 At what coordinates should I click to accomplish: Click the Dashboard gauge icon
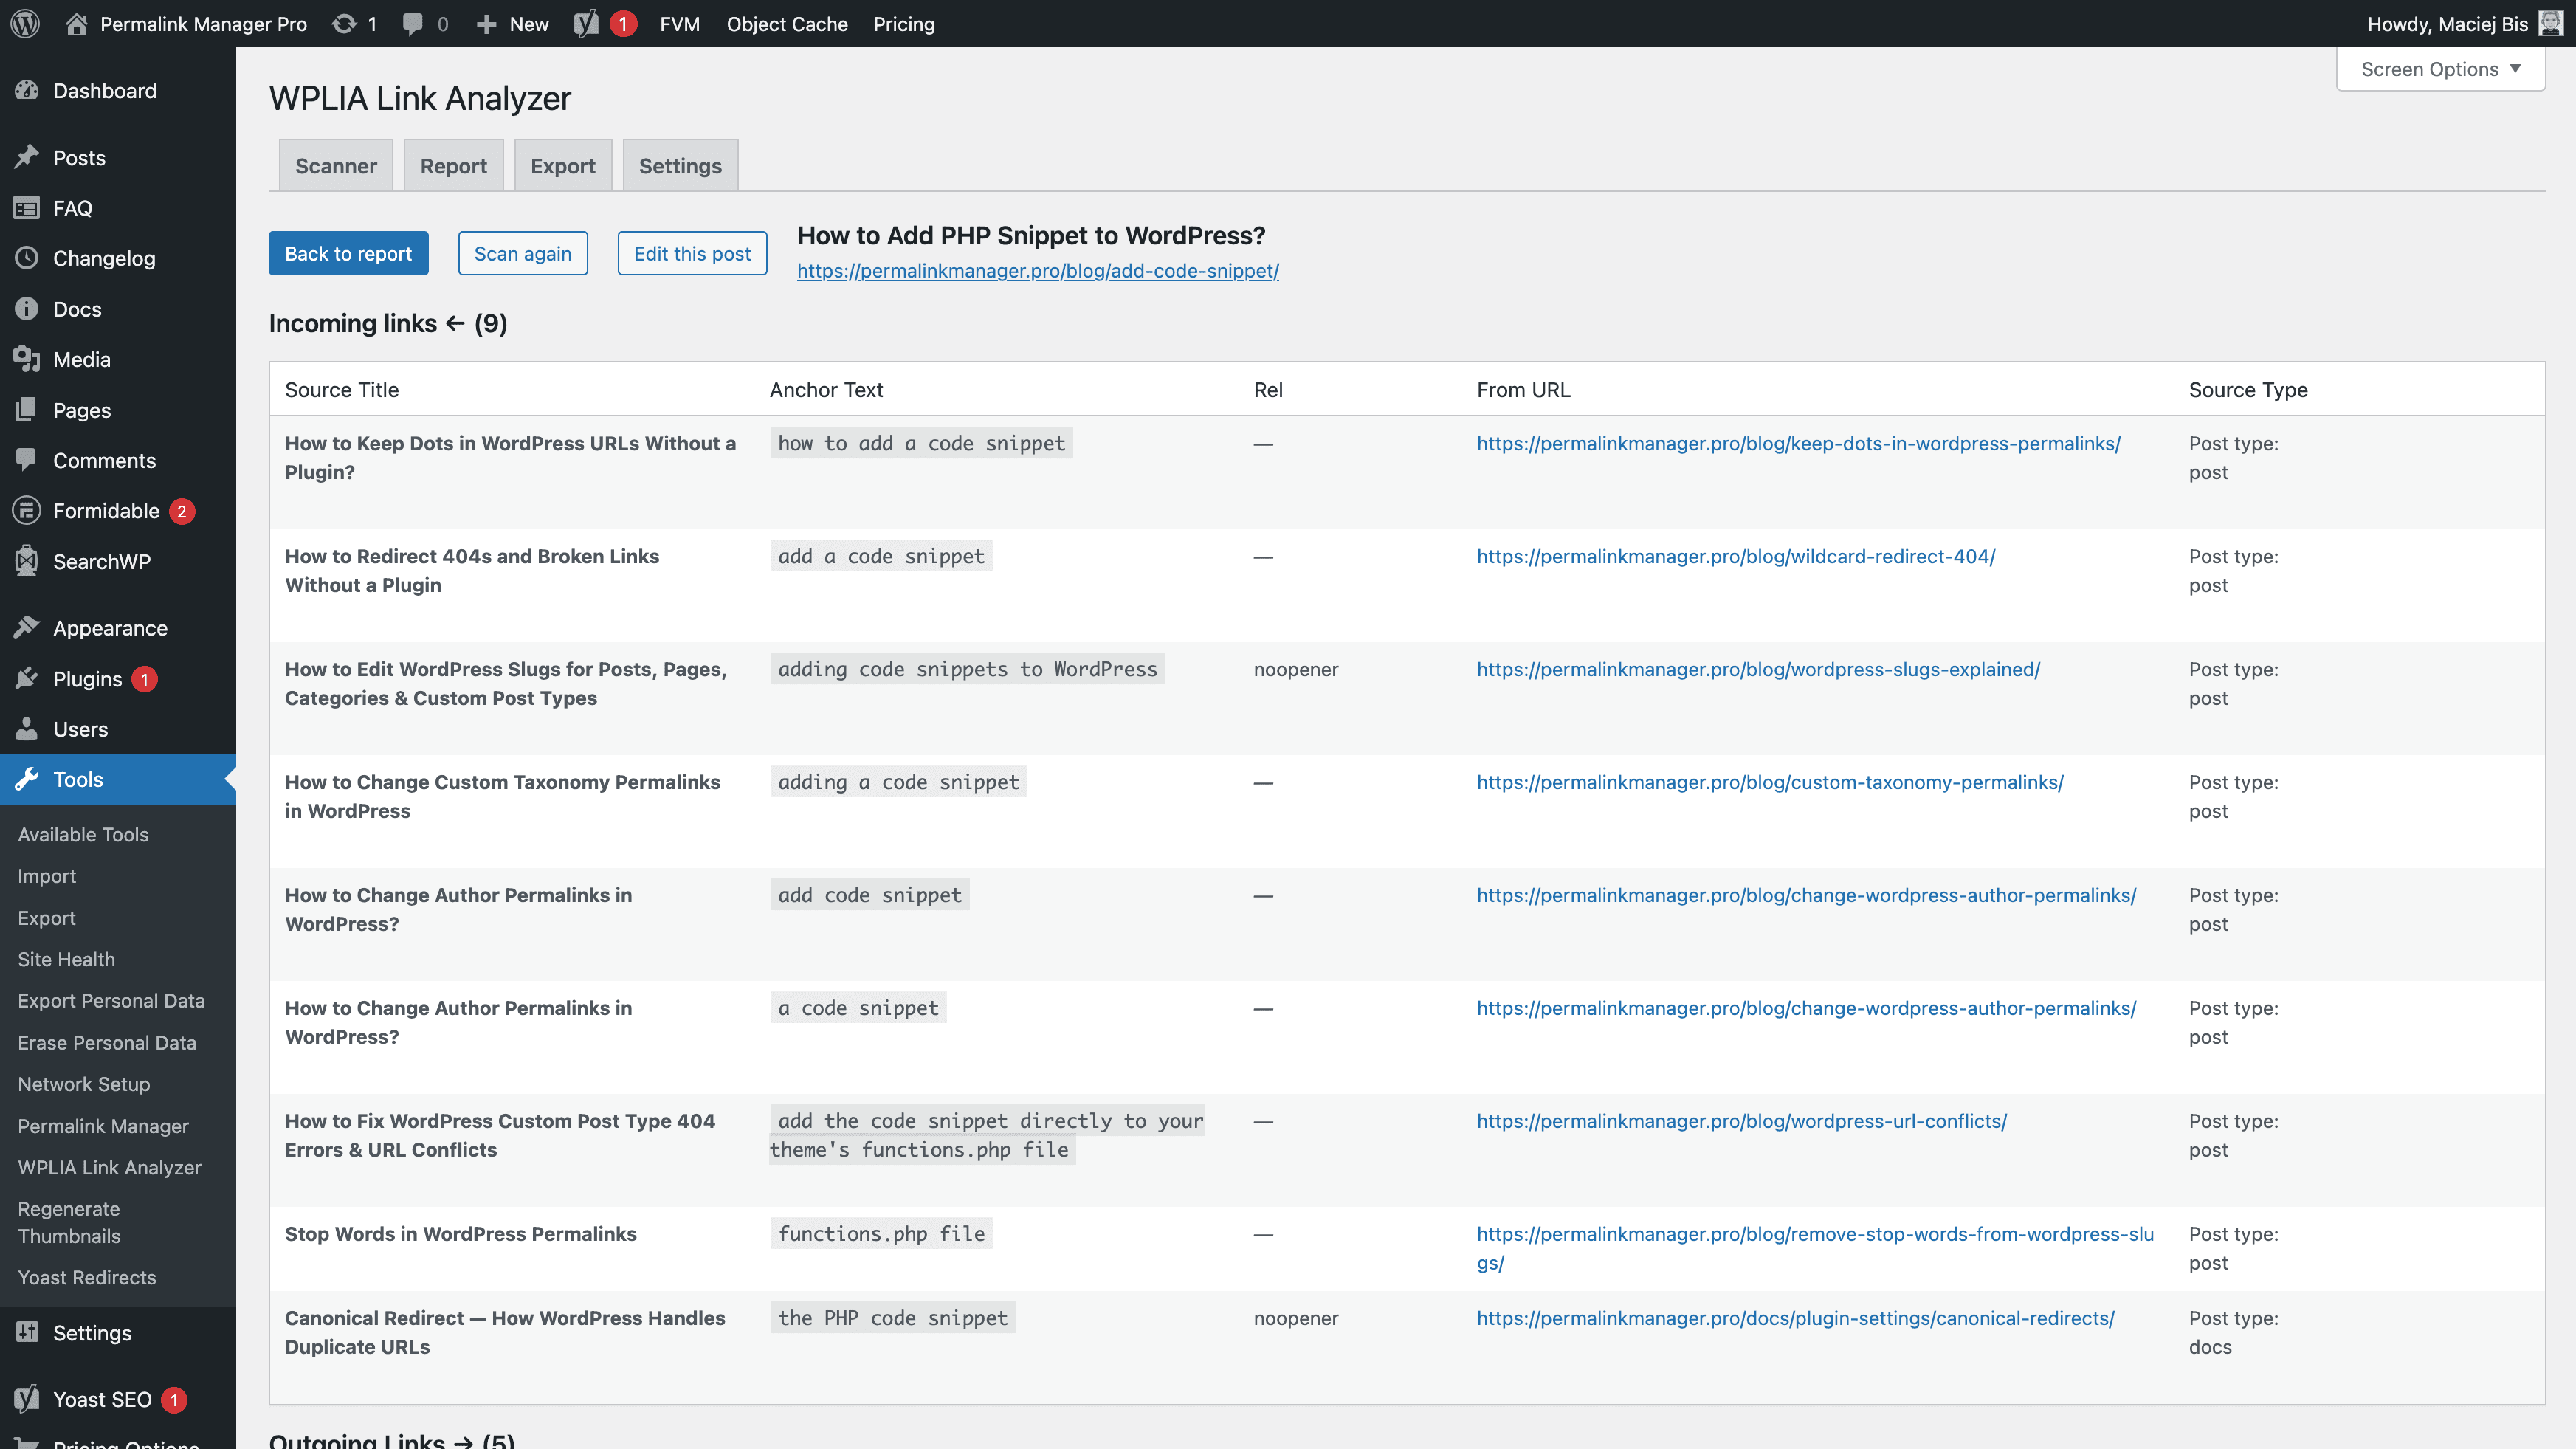click(x=27, y=91)
